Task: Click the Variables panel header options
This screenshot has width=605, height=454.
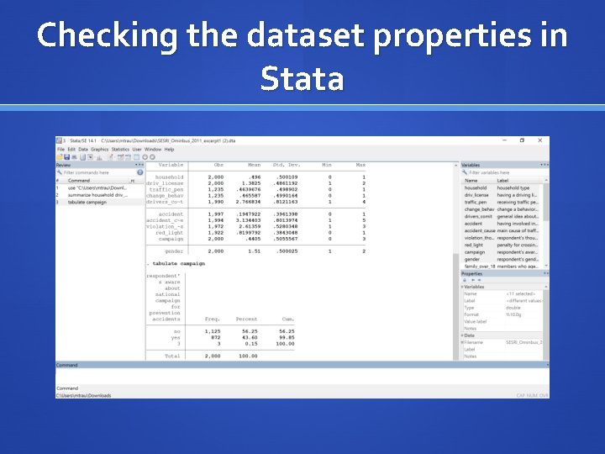Action: click(x=544, y=165)
